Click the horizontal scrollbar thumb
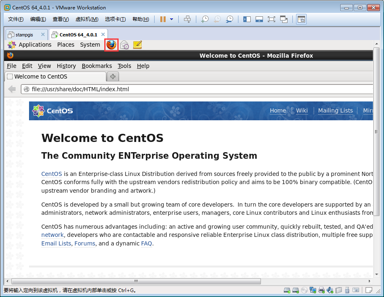This screenshot has height=297, width=384. point(136,281)
